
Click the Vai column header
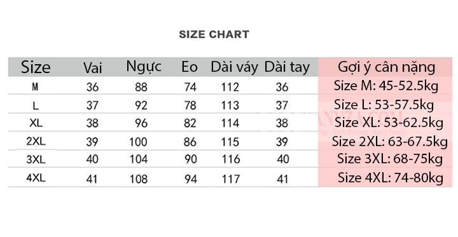pos(93,68)
